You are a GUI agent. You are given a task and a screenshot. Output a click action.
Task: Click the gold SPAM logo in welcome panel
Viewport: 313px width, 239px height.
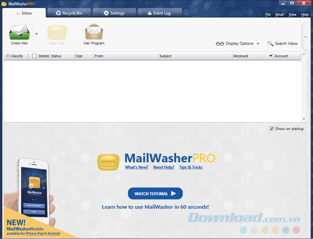(x=108, y=162)
